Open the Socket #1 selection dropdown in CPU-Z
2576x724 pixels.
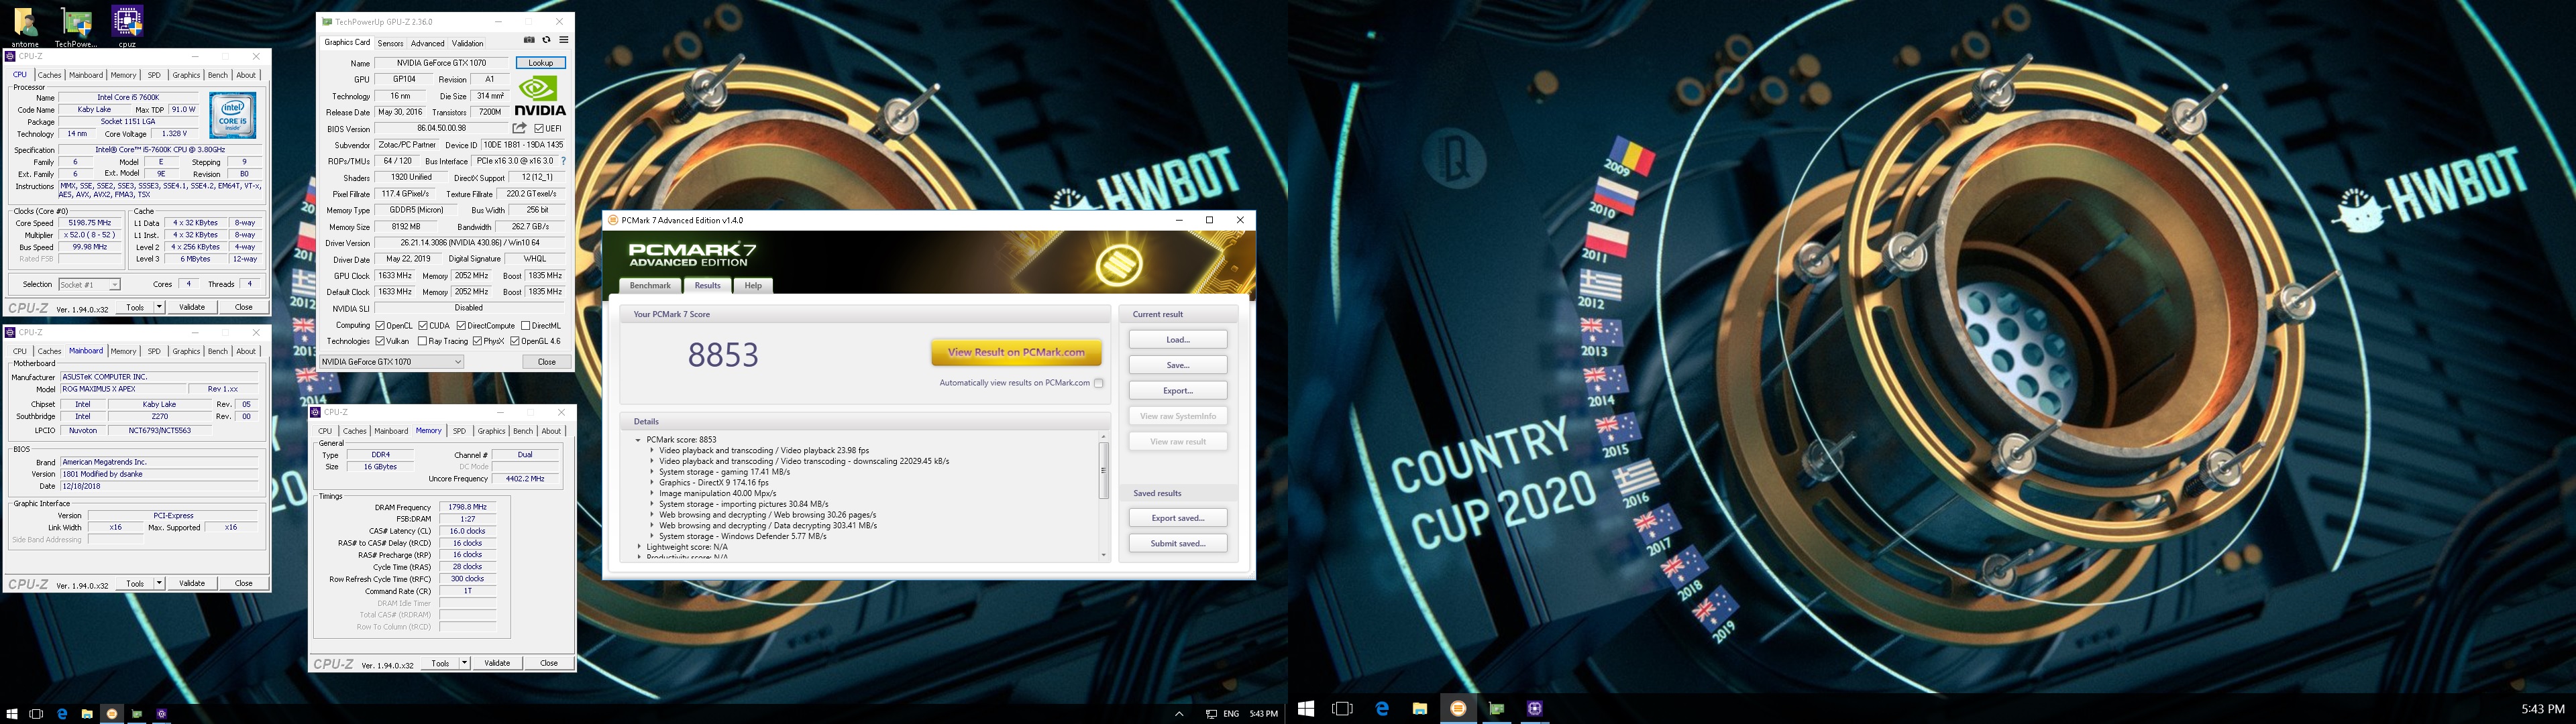tap(89, 284)
